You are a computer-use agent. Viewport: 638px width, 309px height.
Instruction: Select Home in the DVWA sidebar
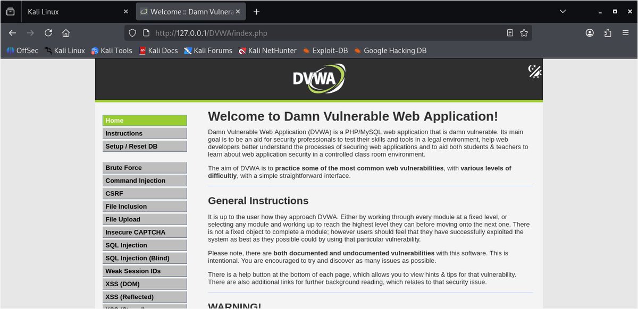[145, 121]
